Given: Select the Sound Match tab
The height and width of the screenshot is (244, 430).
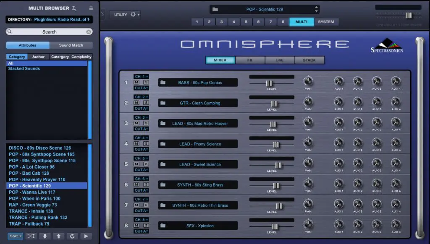Looking at the screenshot, I should [71, 45].
